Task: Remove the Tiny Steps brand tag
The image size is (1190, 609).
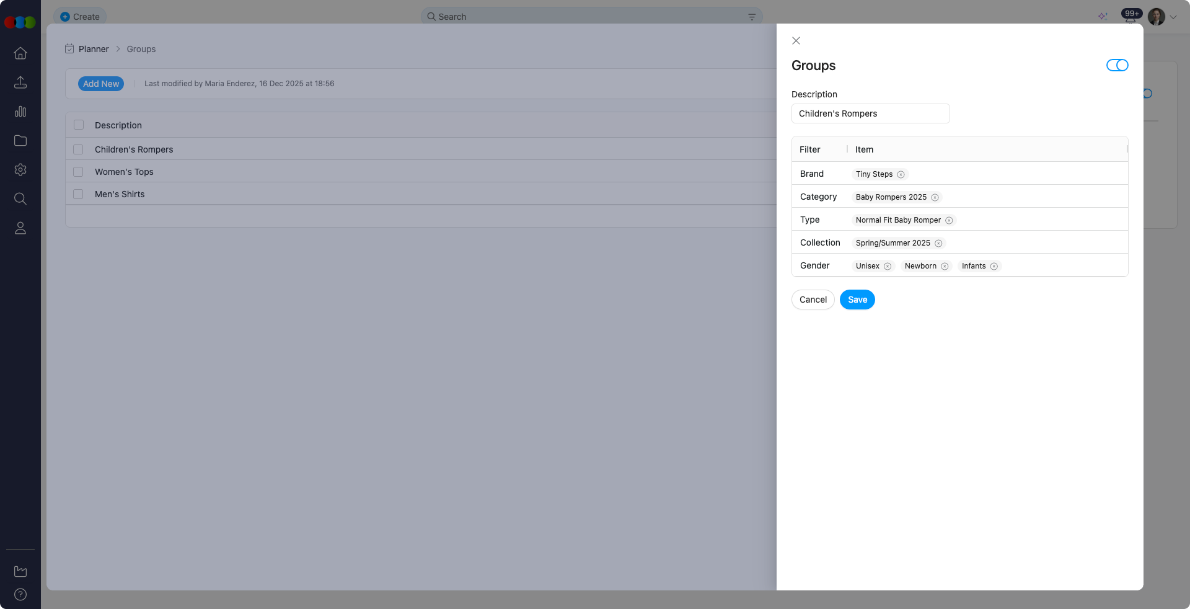Action: click(901, 175)
